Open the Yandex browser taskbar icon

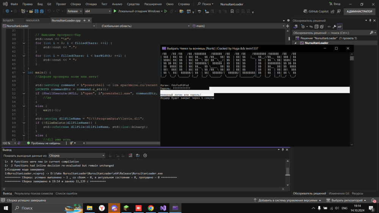102,208
